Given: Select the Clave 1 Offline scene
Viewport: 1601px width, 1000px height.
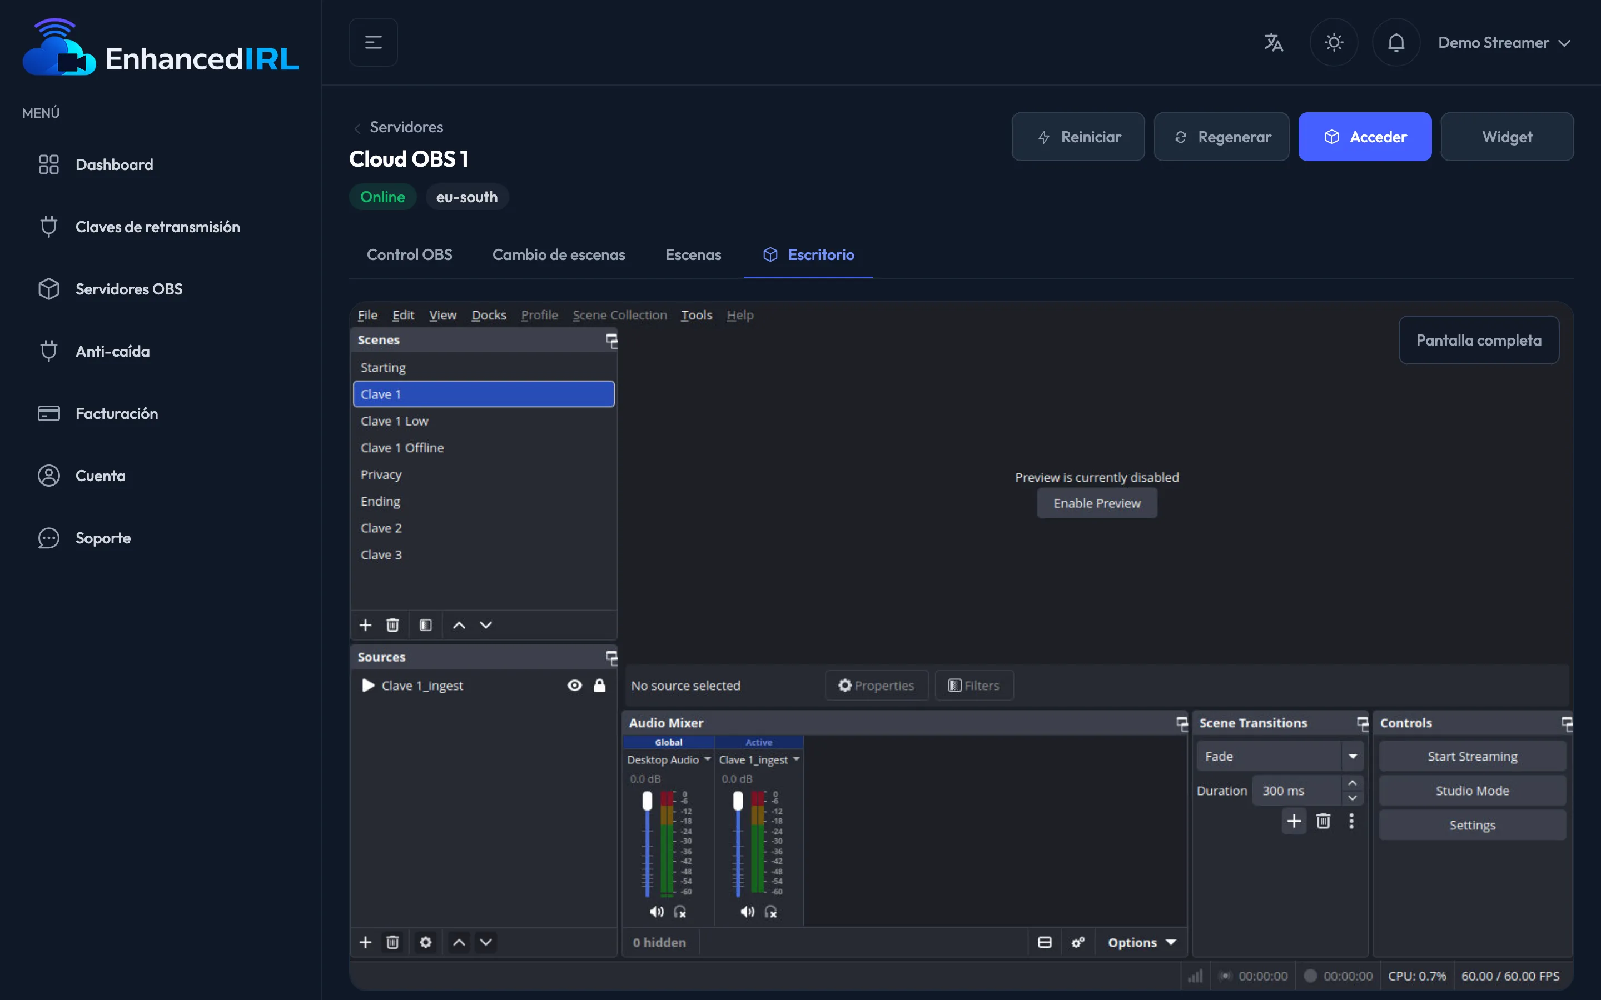Looking at the screenshot, I should pyautogui.click(x=484, y=448).
